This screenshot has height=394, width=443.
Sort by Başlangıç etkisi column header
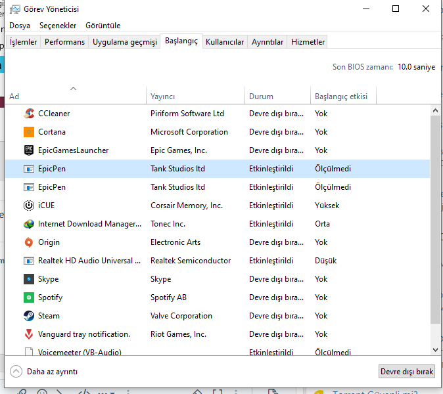click(343, 97)
